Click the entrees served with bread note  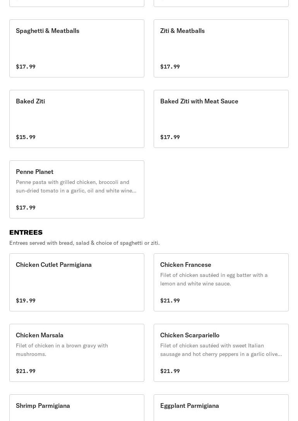[84, 243]
